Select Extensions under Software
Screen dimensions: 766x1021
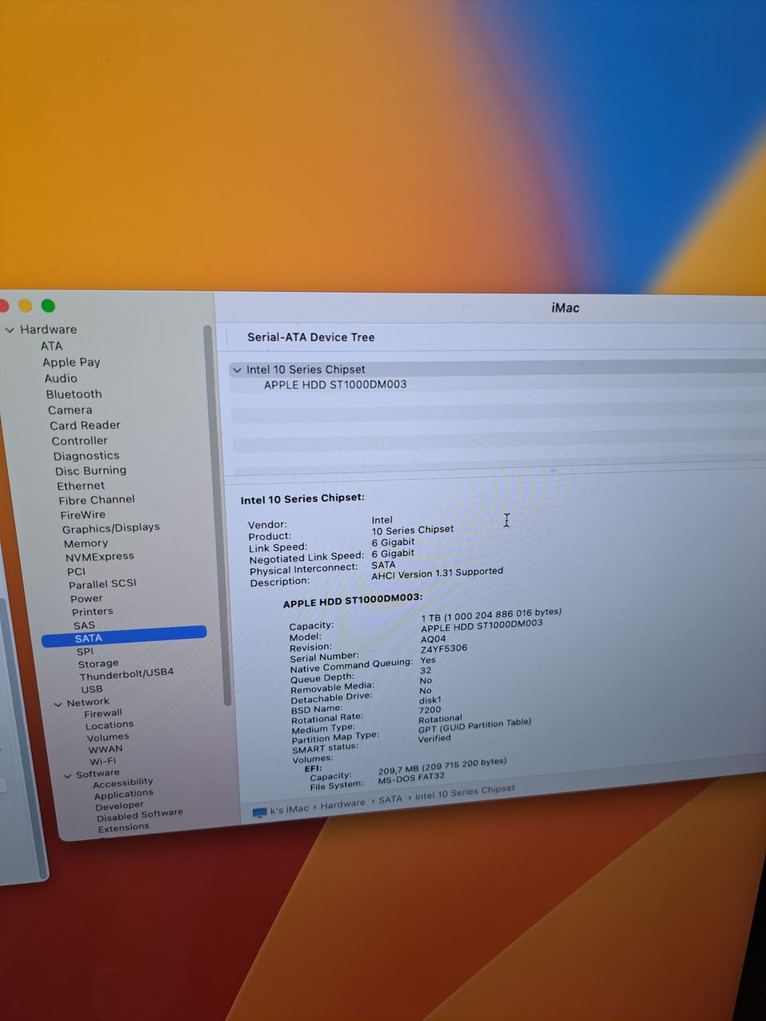124,828
